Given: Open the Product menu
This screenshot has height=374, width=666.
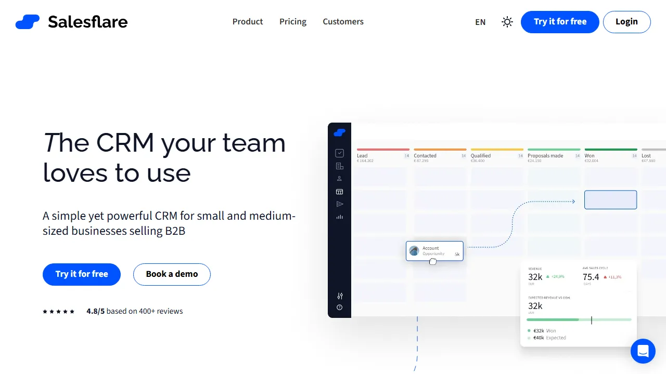Looking at the screenshot, I should (x=248, y=22).
